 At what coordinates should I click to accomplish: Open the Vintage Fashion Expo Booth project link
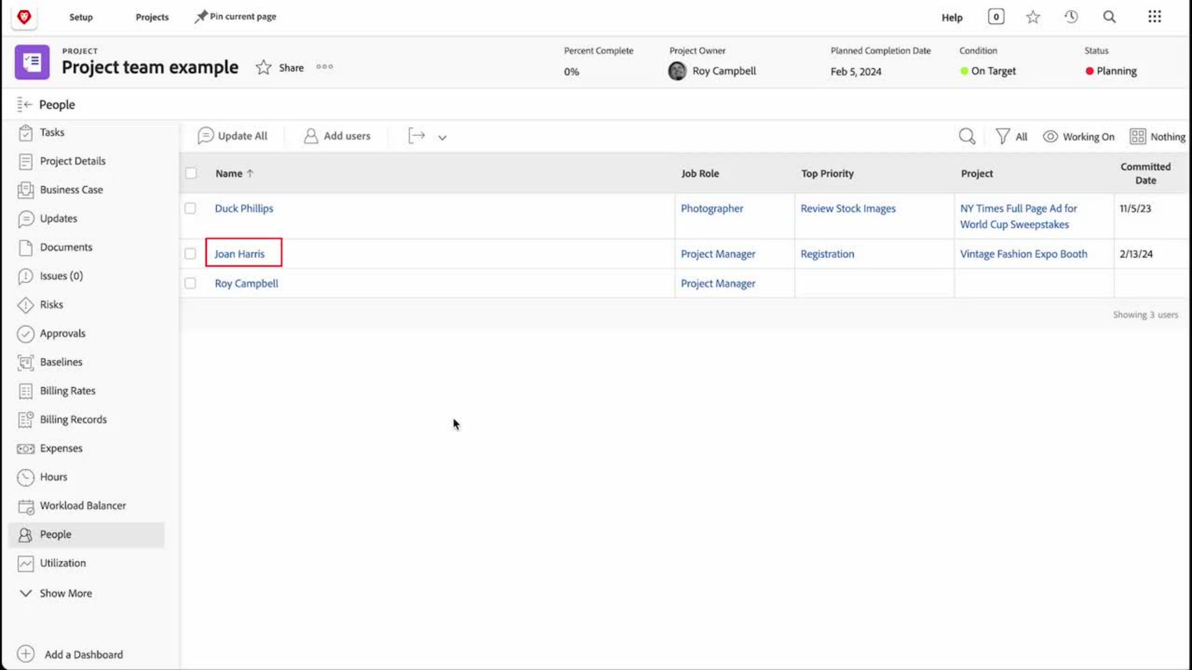[x=1024, y=253]
